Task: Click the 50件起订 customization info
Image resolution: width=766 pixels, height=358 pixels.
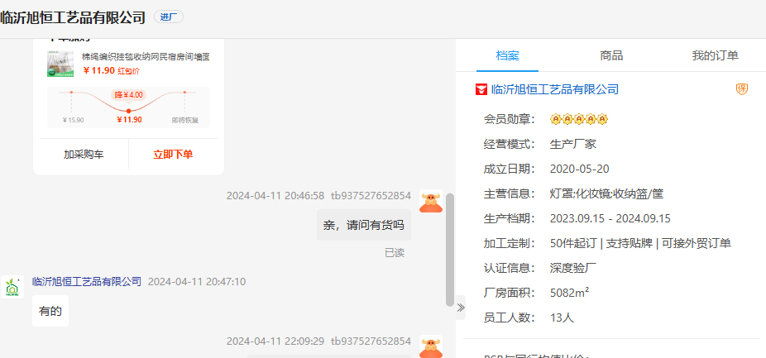Action: point(640,243)
